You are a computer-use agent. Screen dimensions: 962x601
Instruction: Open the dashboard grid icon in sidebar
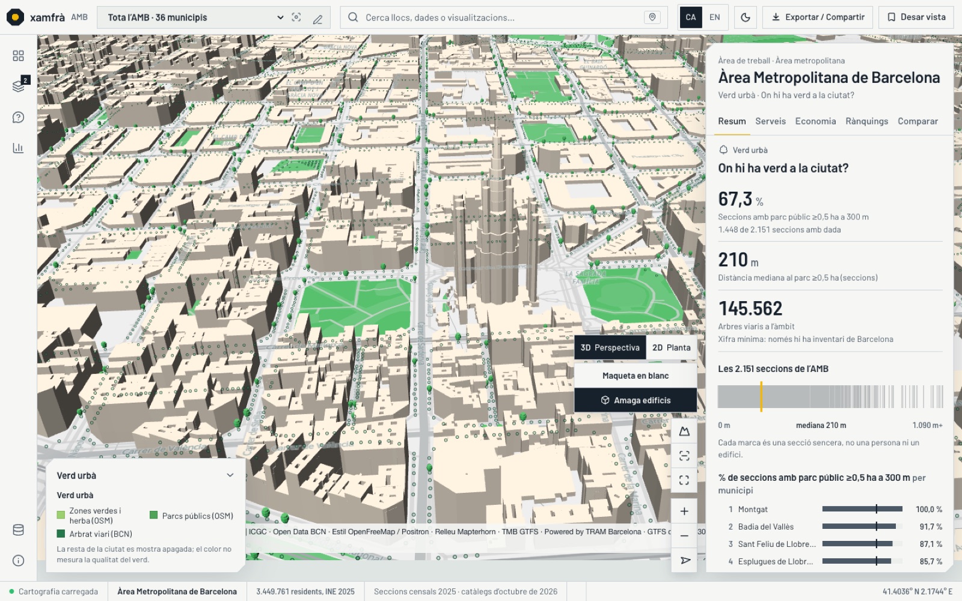(18, 56)
